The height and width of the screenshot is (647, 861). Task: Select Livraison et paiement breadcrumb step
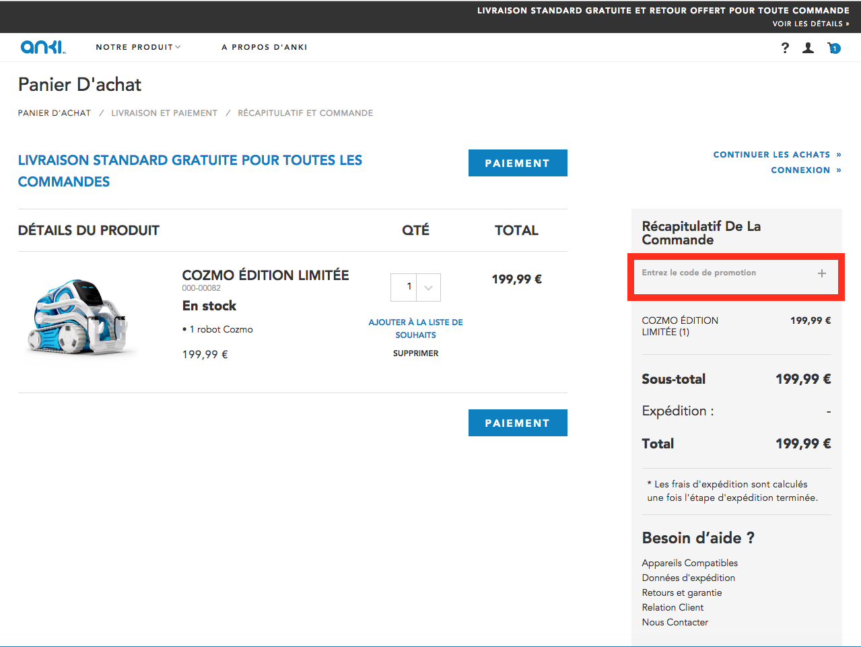164,113
